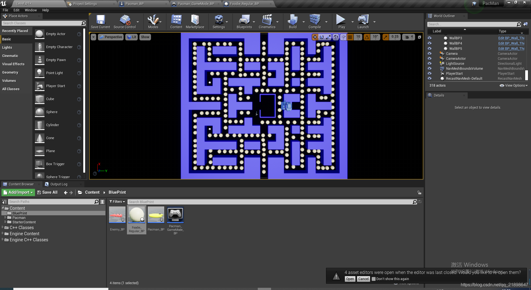
Task: Toggle visibility of WallBP5 in Outliner
Action: 430,49
